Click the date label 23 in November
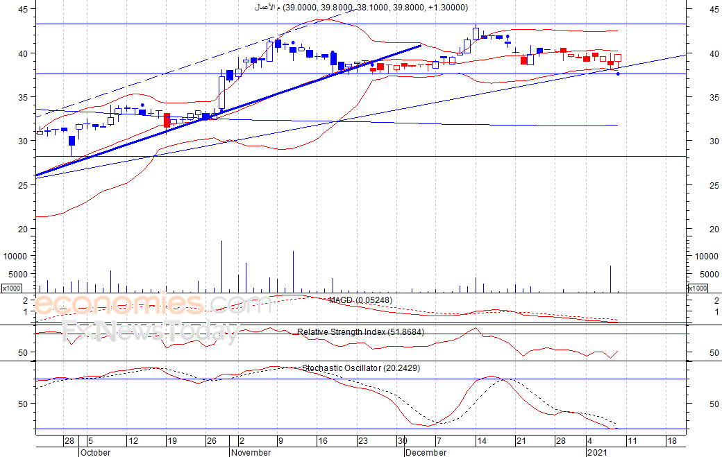The image size is (722, 457). click(363, 441)
